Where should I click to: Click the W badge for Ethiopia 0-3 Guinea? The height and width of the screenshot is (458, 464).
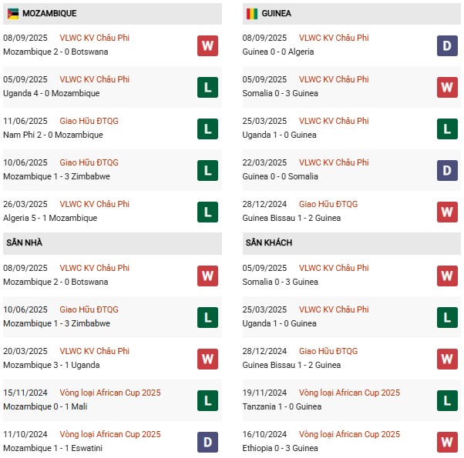tap(447, 442)
